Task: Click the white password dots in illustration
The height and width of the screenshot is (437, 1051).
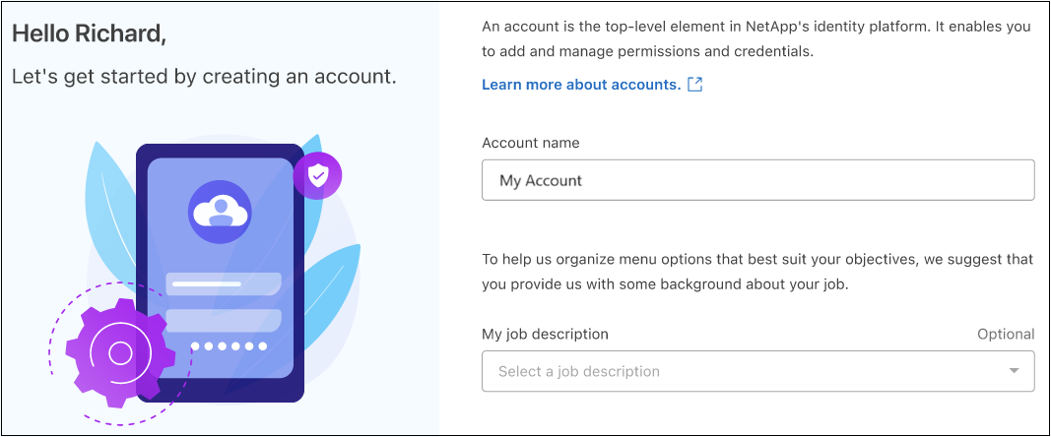Action: click(230, 346)
